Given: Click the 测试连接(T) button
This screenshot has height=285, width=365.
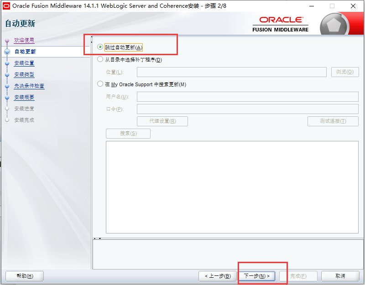Looking at the screenshot, I should tap(333, 121).
